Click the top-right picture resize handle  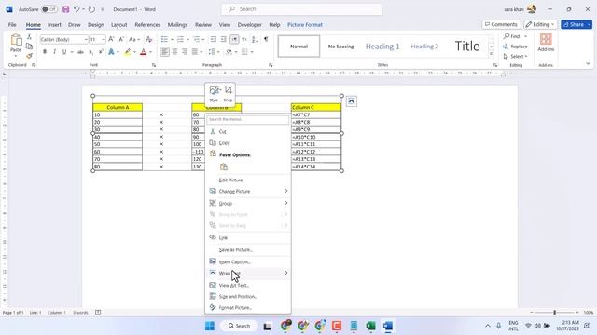tap(341, 96)
